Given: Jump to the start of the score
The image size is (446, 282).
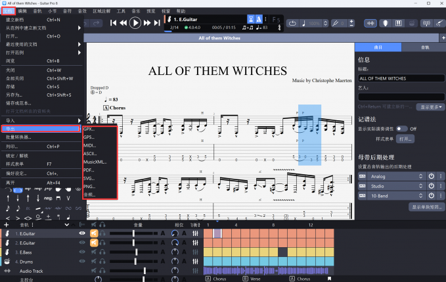Looking at the screenshot, I should click(x=114, y=22).
